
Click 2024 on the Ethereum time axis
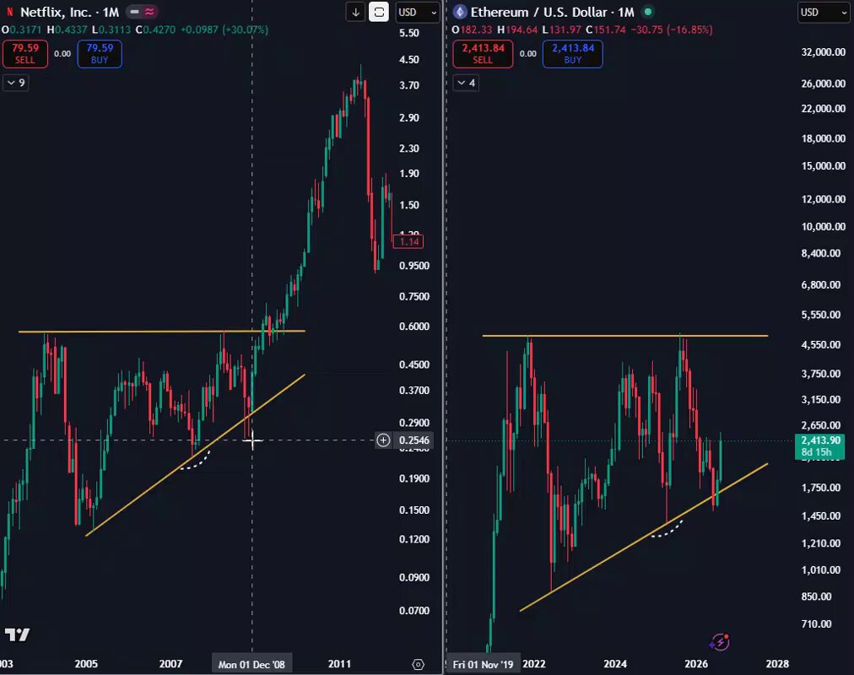[x=615, y=664]
